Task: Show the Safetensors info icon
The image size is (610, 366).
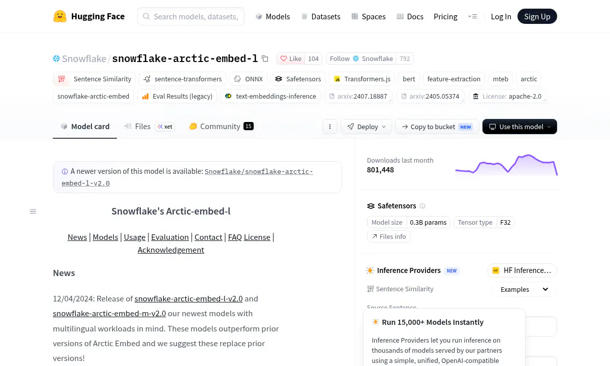Action: 422,206
